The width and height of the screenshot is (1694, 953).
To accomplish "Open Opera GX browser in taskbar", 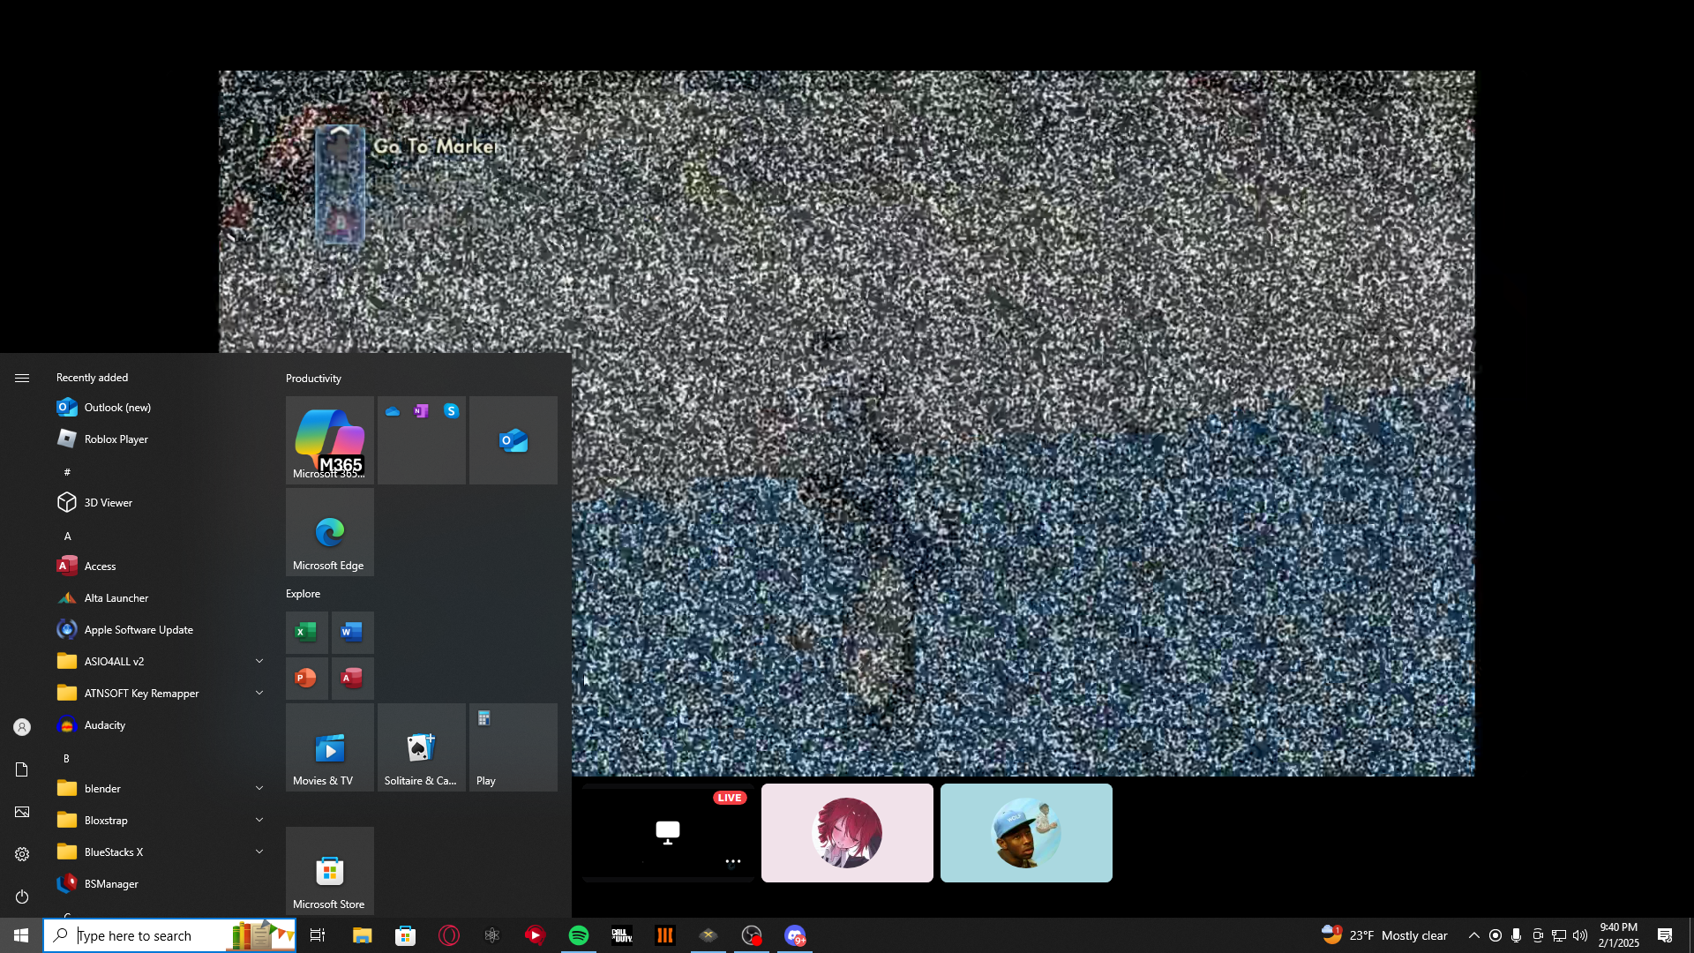I will [449, 935].
